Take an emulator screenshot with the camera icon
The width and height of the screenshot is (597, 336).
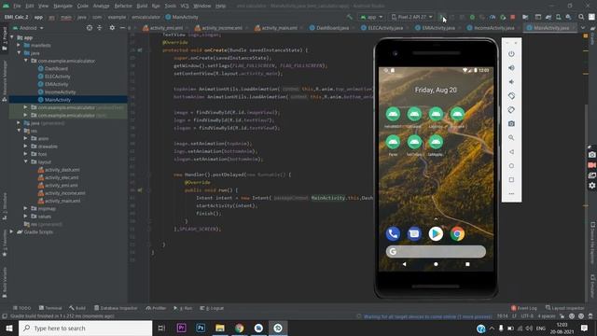point(511,124)
